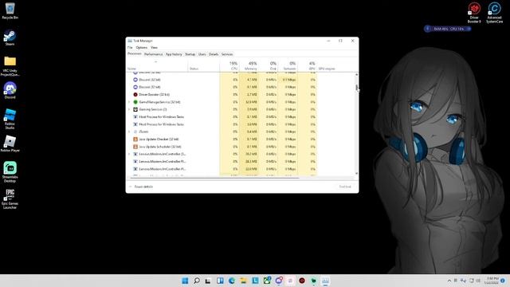The height and width of the screenshot is (287, 510).
Task: Click the process list vertical scrollbar thumb
Action: 356,88
